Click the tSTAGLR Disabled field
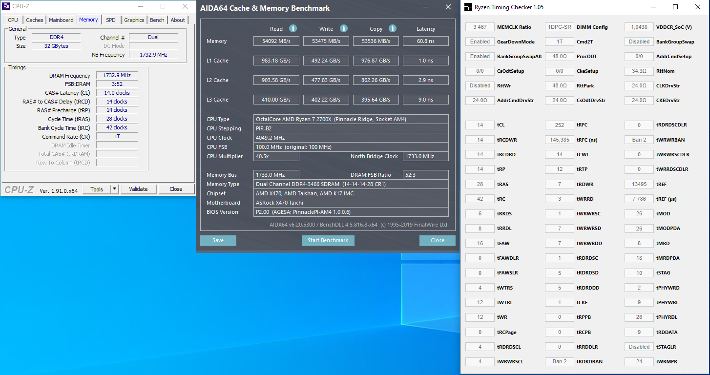The image size is (710, 375). (x=639, y=347)
